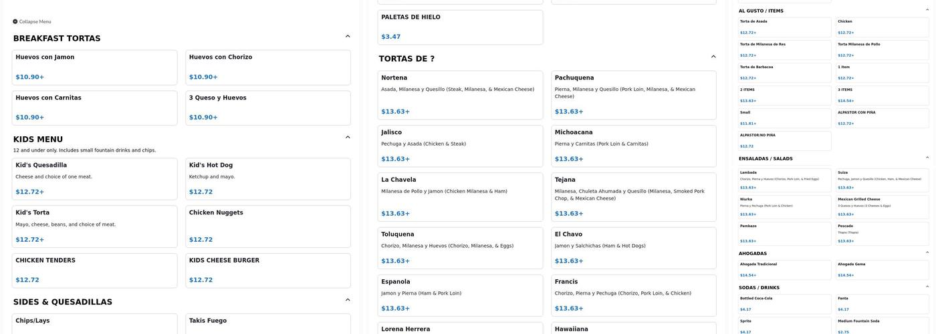The height and width of the screenshot is (334, 936).
Task: Choose Ahogada Tradicional in side panel
Action: coord(785,269)
